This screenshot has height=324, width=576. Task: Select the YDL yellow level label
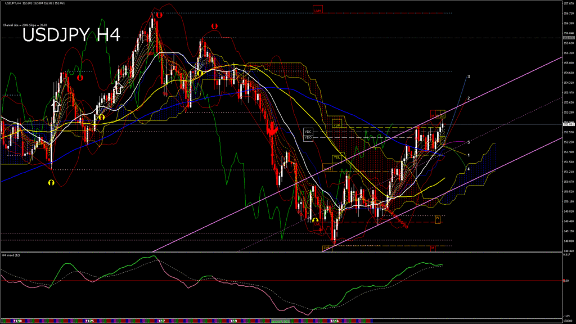[336, 157]
